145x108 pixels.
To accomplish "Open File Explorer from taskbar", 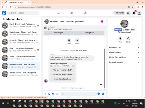I will [x=14, y=101].
